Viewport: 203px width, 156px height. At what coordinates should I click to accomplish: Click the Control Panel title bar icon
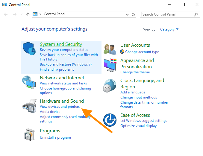pos(5,5)
